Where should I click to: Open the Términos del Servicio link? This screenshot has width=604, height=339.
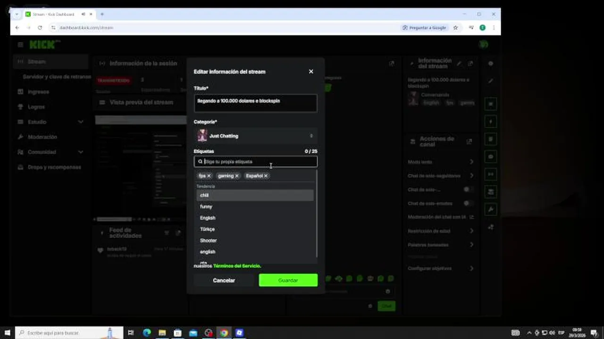(x=237, y=266)
